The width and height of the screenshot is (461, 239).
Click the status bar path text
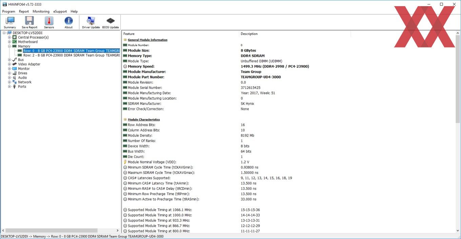pyautogui.click(x=82, y=236)
